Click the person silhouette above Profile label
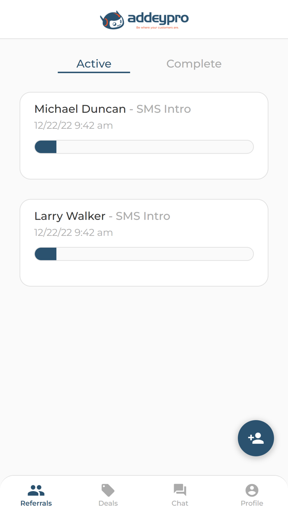The width and height of the screenshot is (288, 512). tap(252, 489)
